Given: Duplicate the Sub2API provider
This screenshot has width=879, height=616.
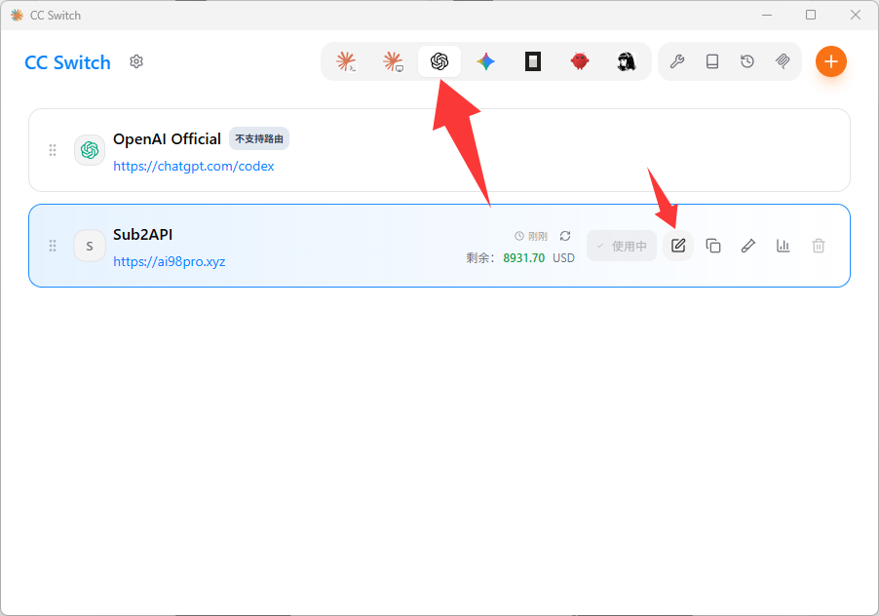Looking at the screenshot, I should pos(713,246).
